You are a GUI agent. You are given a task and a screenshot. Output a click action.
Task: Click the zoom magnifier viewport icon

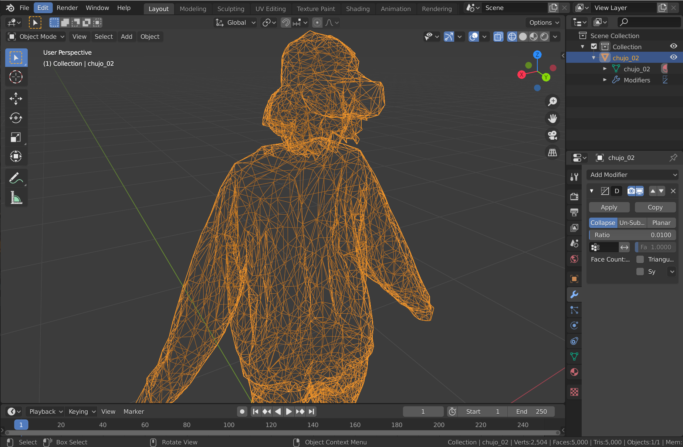(552, 101)
